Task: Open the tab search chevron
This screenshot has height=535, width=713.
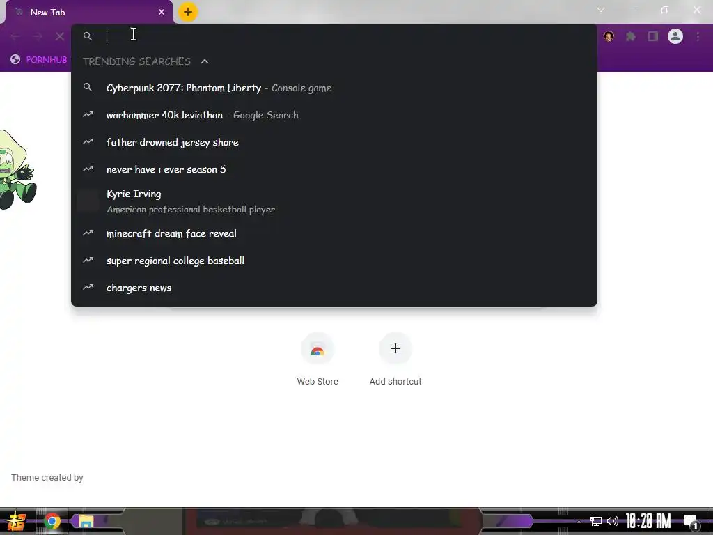Action: pos(601,10)
